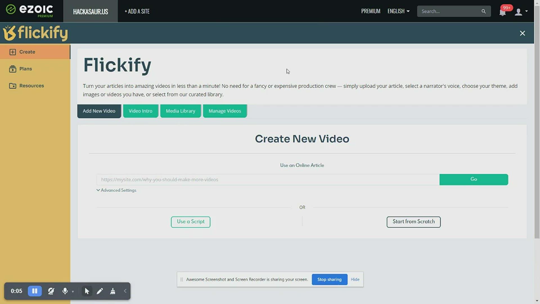
Task: Click the search magnifier icon
Action: tap(483, 11)
